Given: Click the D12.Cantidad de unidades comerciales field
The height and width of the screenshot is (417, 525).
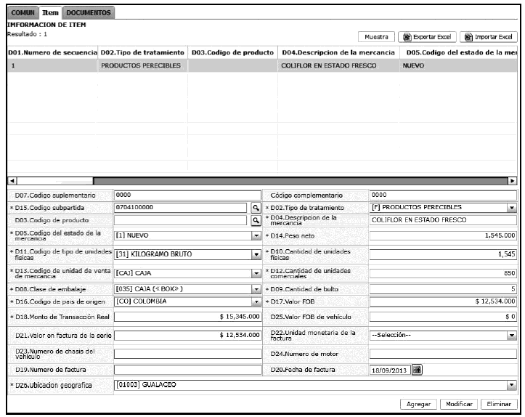Looking at the screenshot, I should point(443,274).
